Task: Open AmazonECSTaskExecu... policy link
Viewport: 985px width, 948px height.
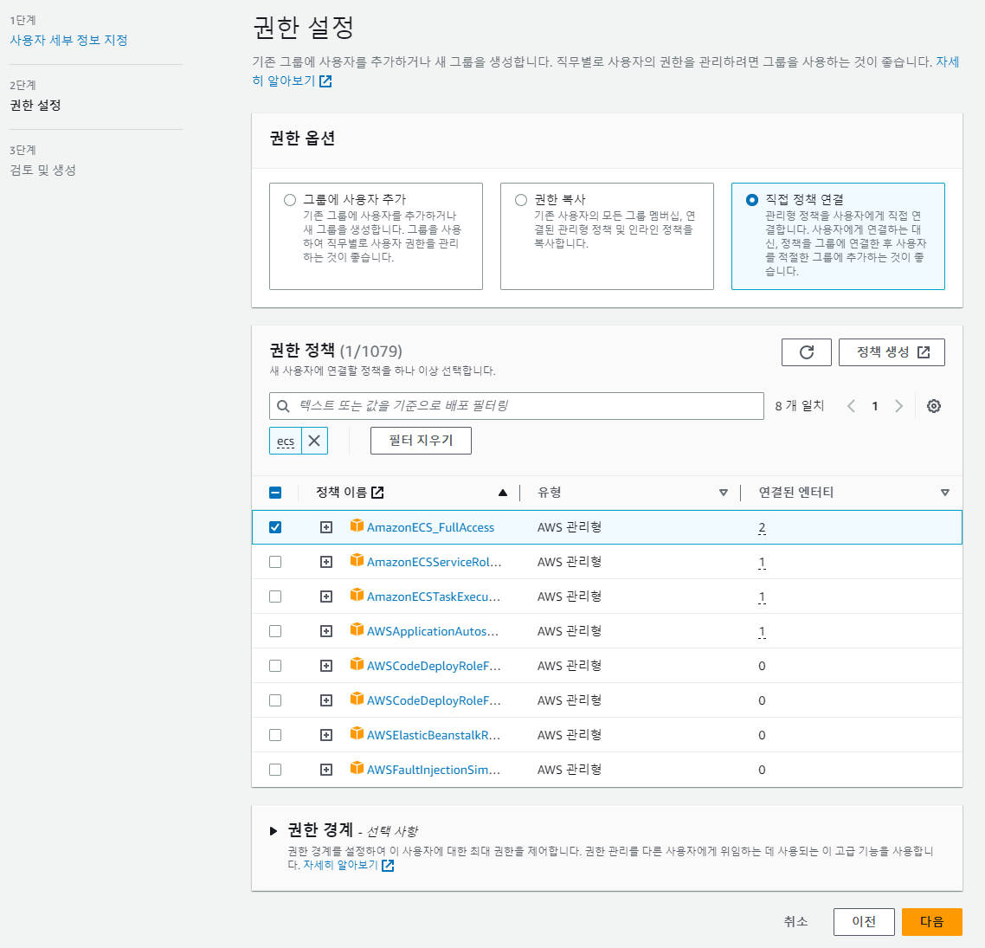Action: pyautogui.click(x=434, y=597)
